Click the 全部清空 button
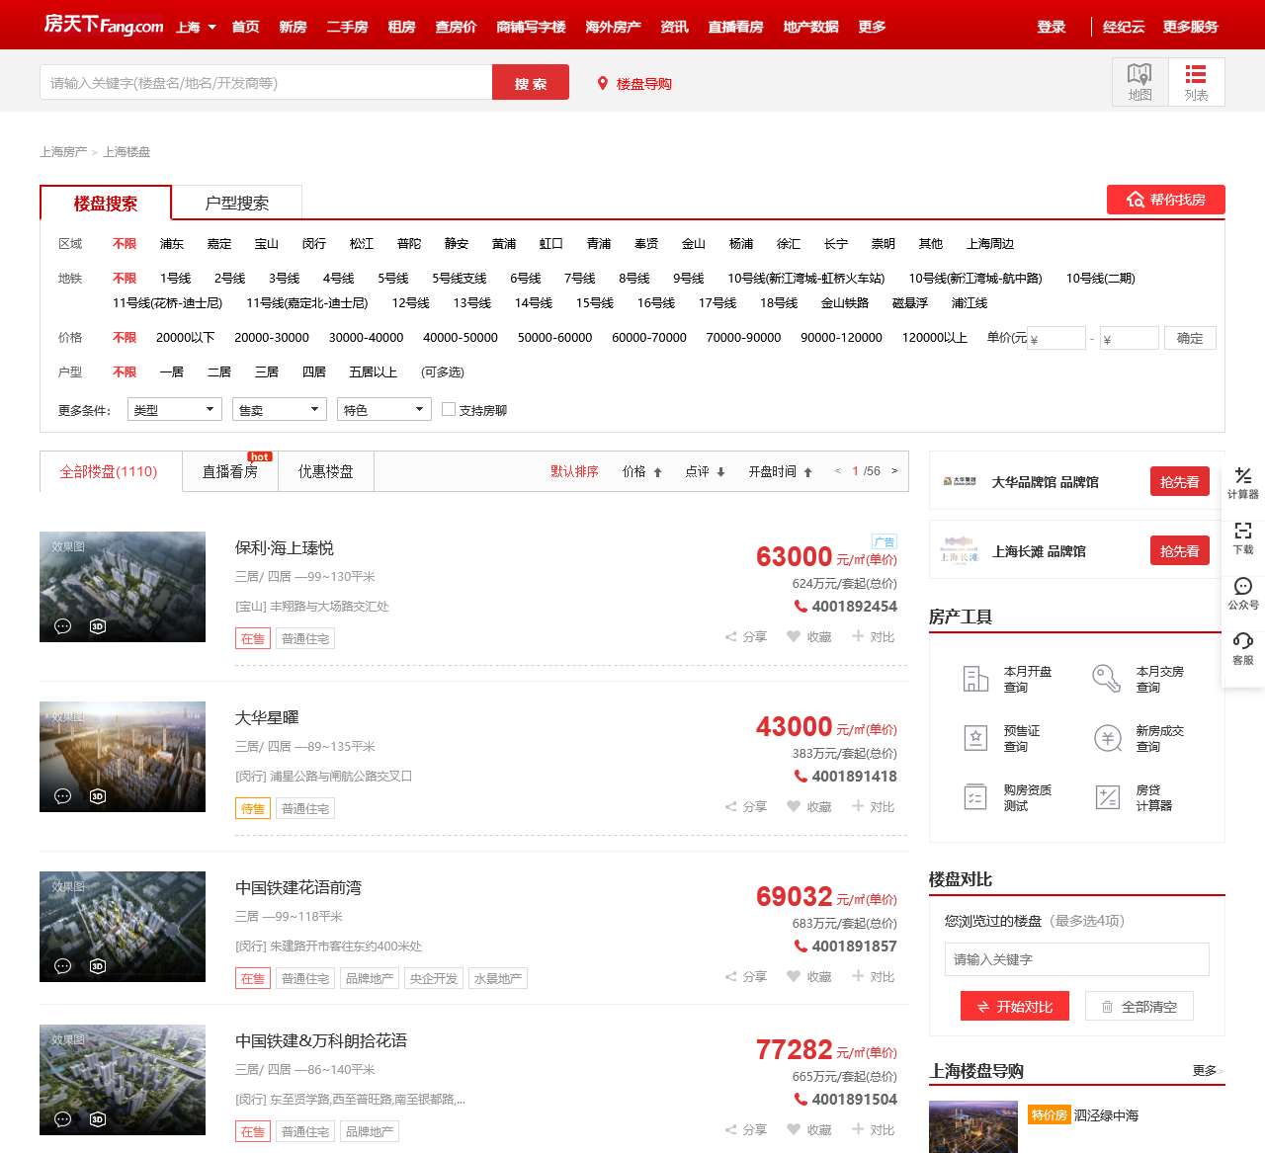Viewport: 1265px width, 1153px height. (1139, 1007)
